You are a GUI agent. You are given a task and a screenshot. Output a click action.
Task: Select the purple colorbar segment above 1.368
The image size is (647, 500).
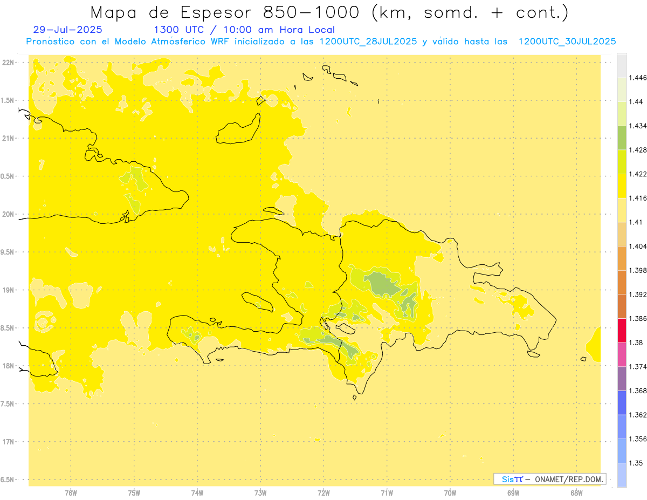click(622, 379)
